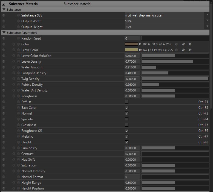The width and height of the screenshot is (213, 192).
Task: Click the keyframe icon for Normal Intensity
Action: pos(14,171)
